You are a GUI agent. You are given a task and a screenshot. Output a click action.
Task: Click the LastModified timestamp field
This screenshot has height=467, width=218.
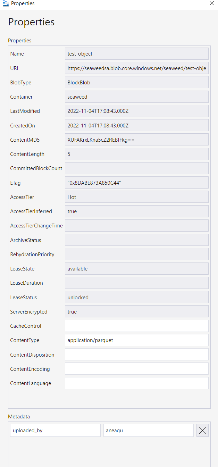tap(136, 111)
